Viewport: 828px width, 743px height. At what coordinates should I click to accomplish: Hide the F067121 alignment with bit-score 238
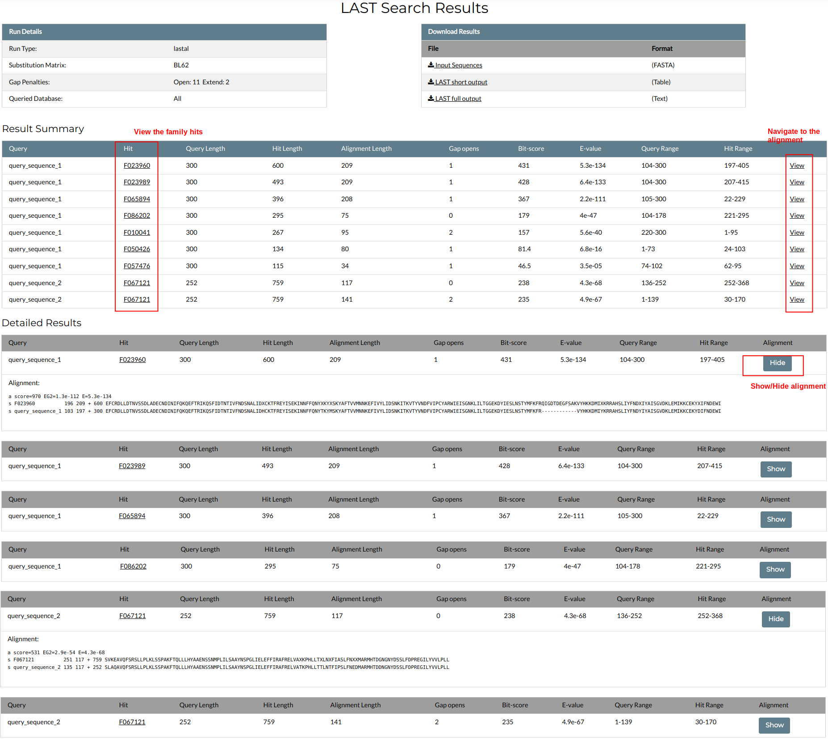(775, 619)
